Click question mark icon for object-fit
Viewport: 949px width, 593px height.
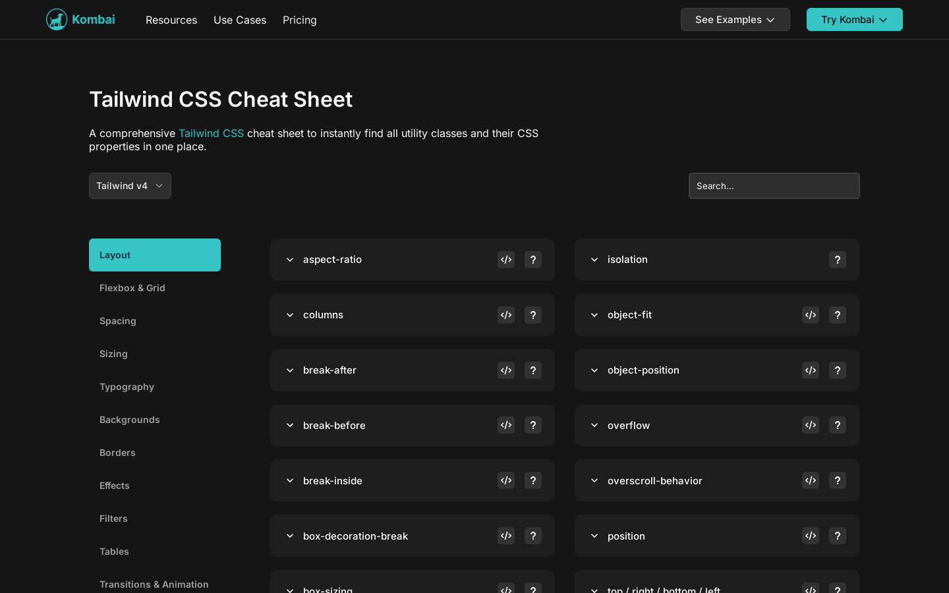click(838, 315)
